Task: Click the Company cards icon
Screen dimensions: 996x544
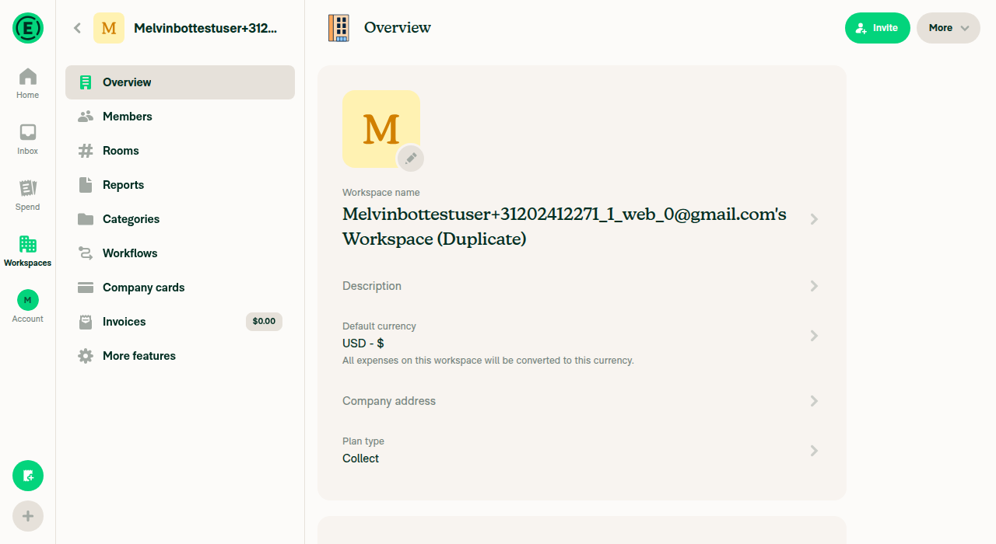Action: coord(86,288)
